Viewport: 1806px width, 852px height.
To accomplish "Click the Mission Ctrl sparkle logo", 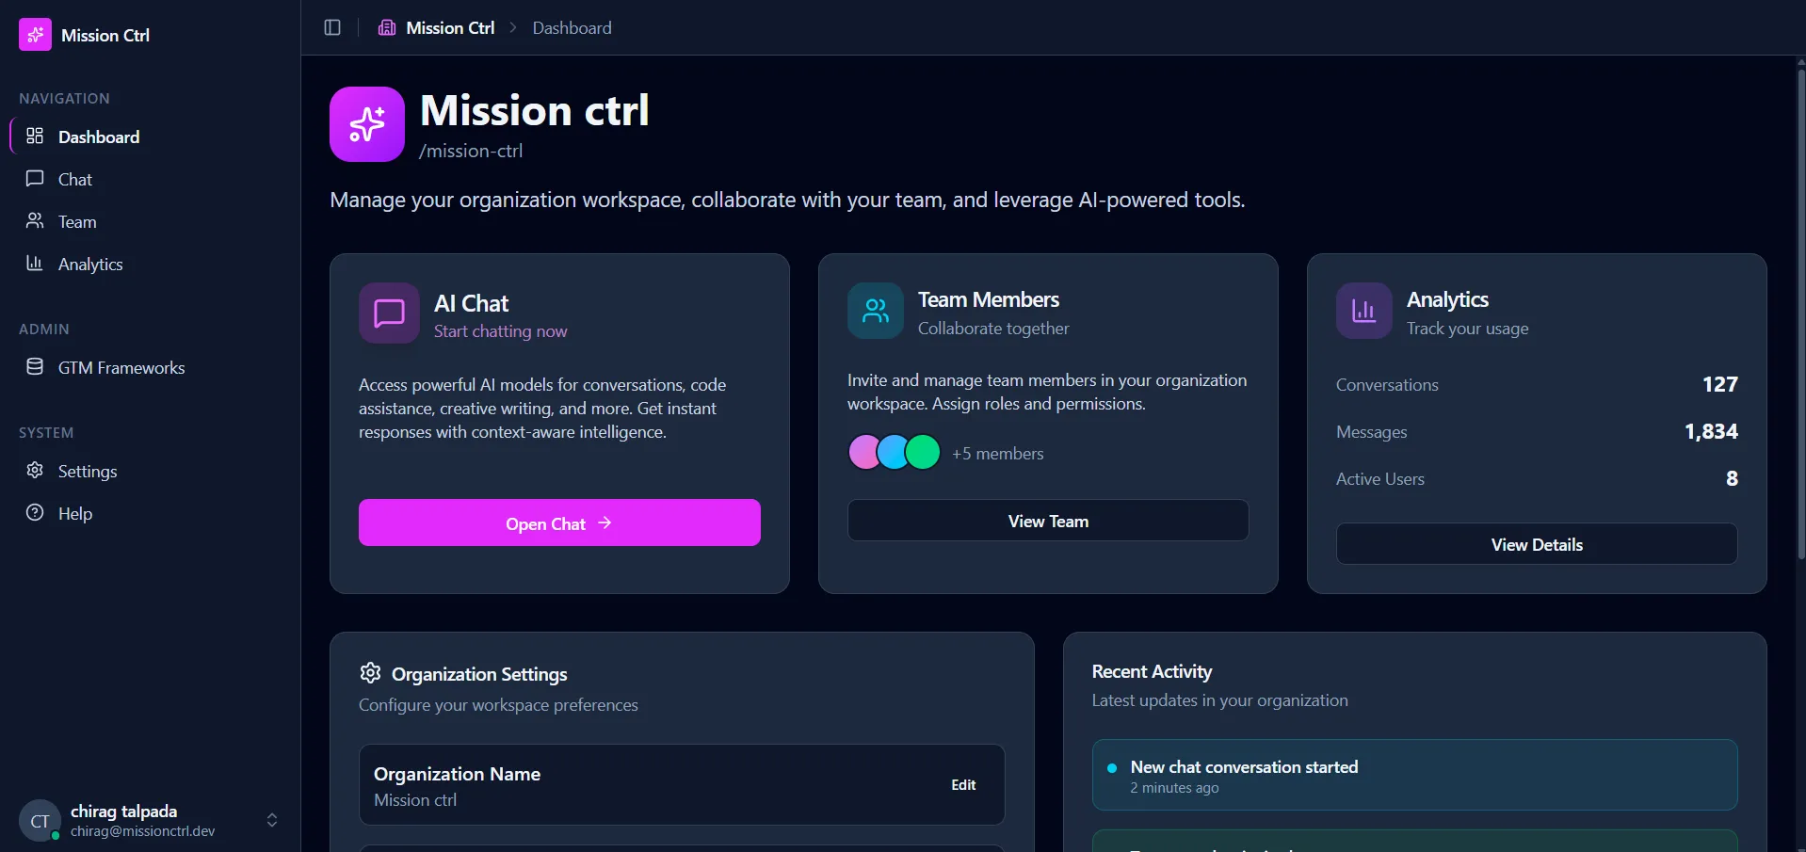I will (35, 35).
